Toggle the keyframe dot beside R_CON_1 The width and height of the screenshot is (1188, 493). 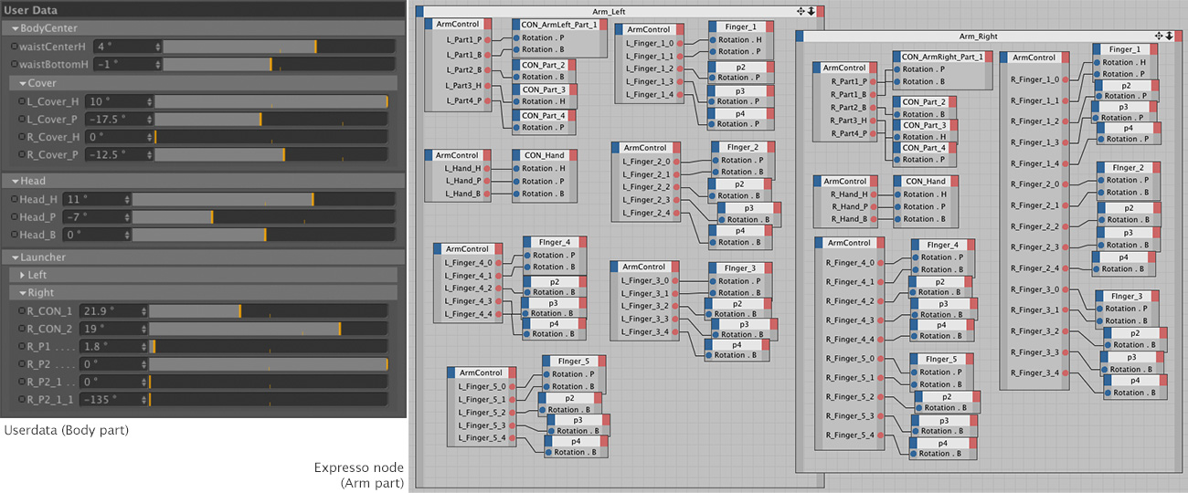point(21,310)
